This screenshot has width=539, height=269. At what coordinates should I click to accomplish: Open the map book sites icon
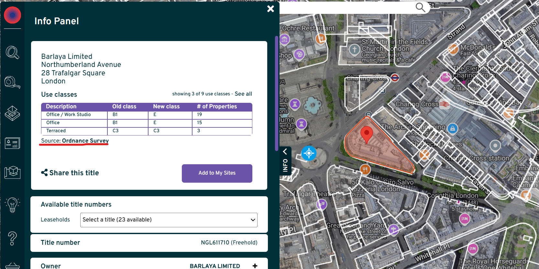(12, 172)
